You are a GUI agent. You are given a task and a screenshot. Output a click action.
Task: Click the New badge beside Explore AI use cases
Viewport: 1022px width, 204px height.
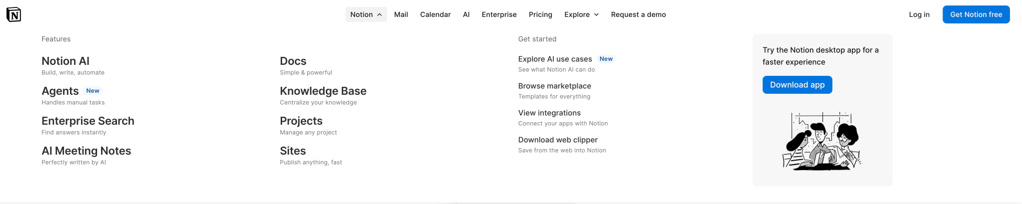[x=606, y=59]
